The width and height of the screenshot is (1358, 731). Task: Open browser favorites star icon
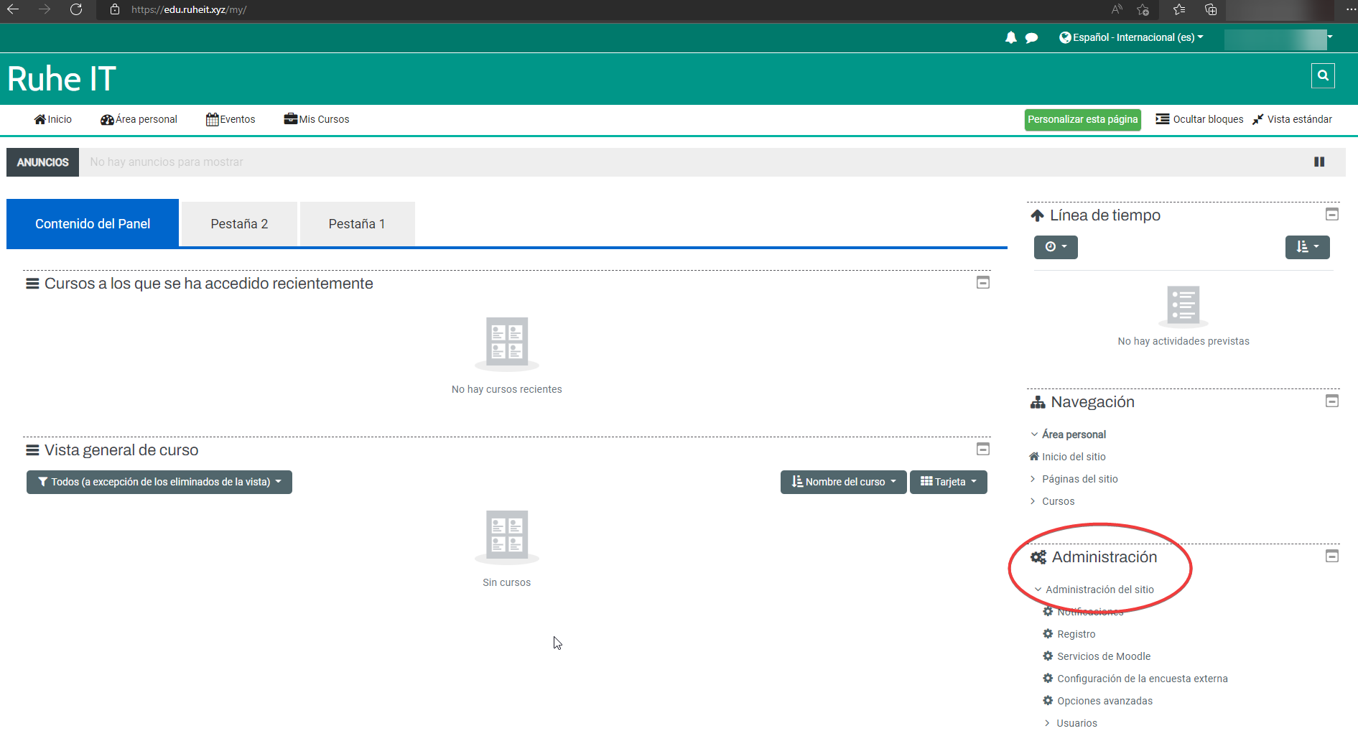pyautogui.click(x=1178, y=10)
